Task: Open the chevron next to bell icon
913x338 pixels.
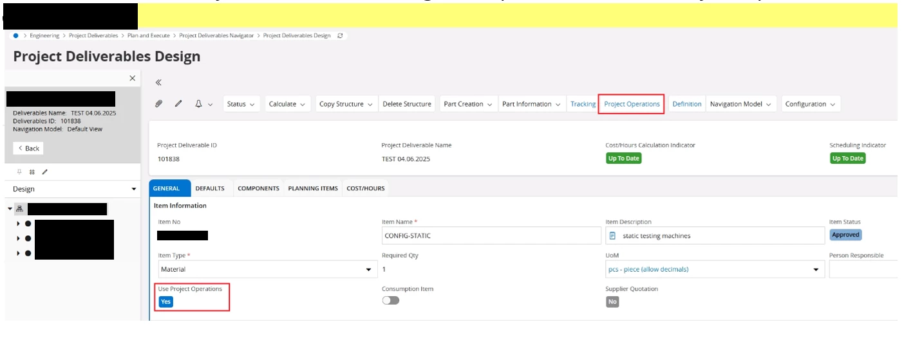Action: (210, 104)
